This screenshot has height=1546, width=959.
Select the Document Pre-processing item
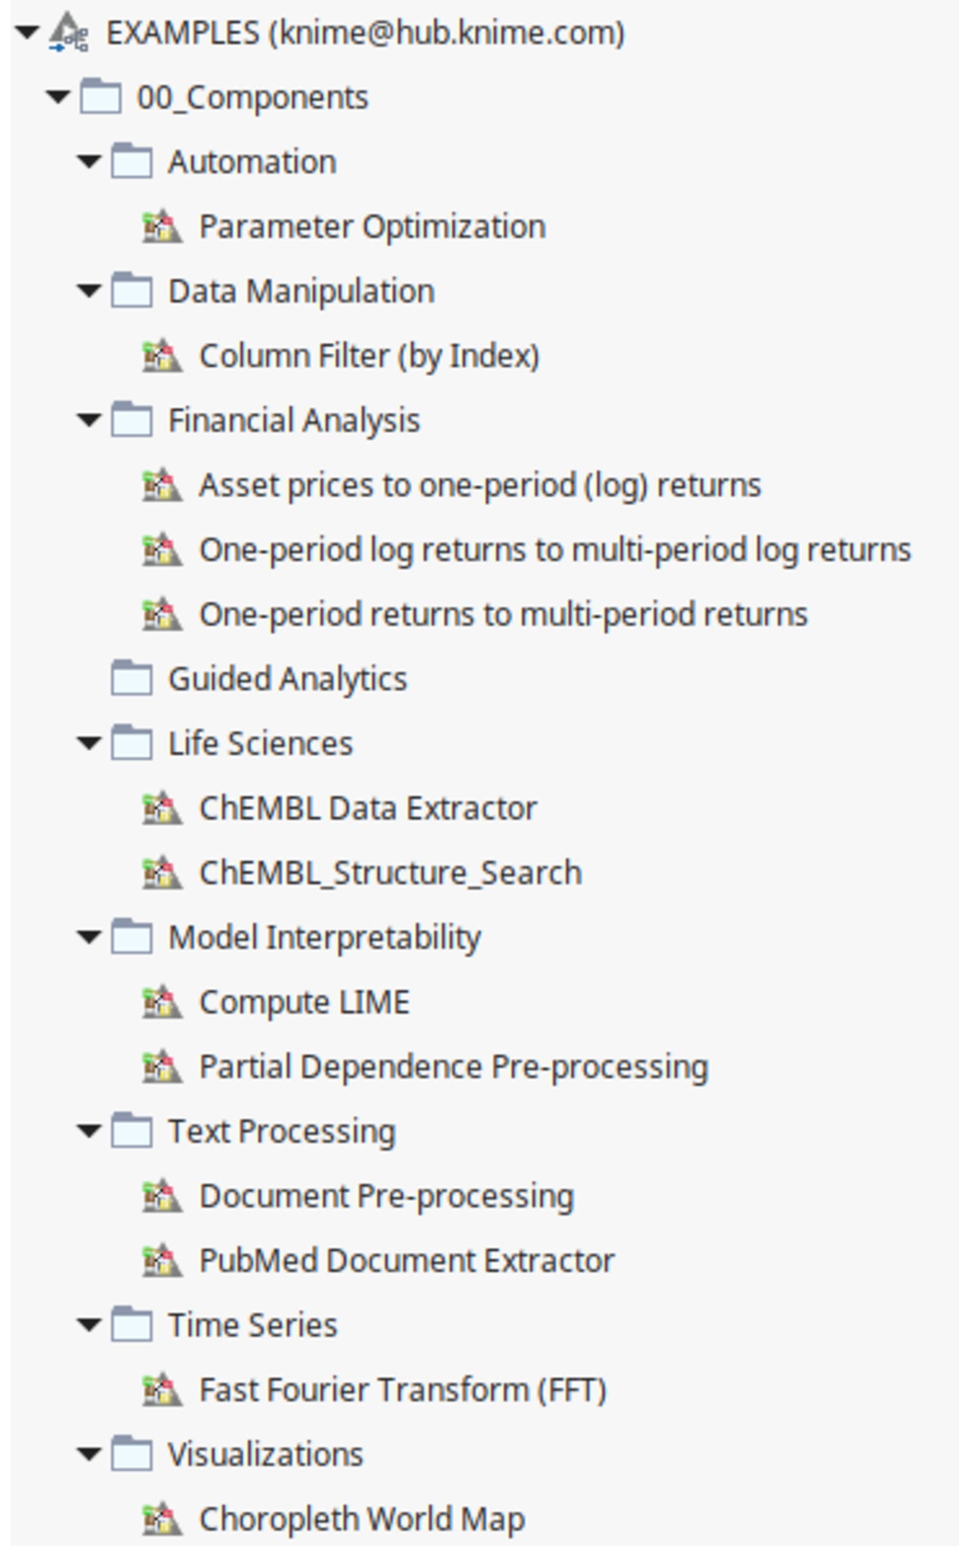387,1197
